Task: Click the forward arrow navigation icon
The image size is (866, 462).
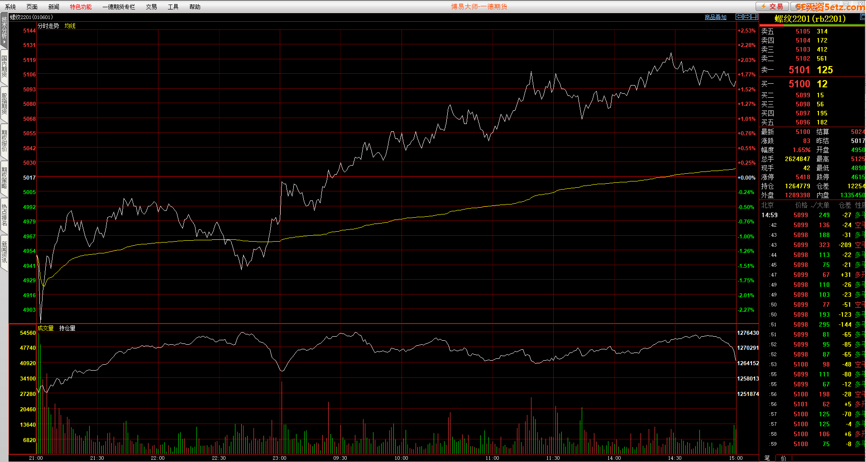Action: [747, 17]
